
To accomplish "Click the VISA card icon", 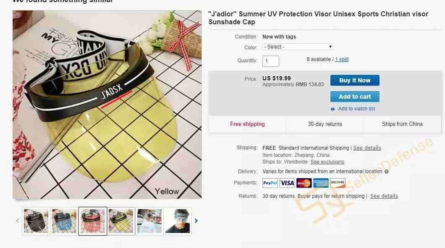I will point(287,183).
